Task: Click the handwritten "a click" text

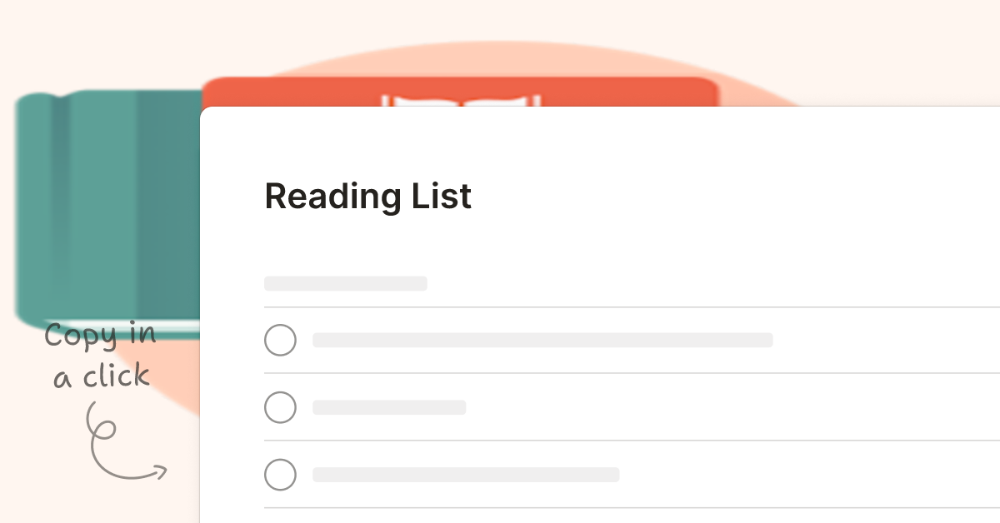Action: click(102, 377)
